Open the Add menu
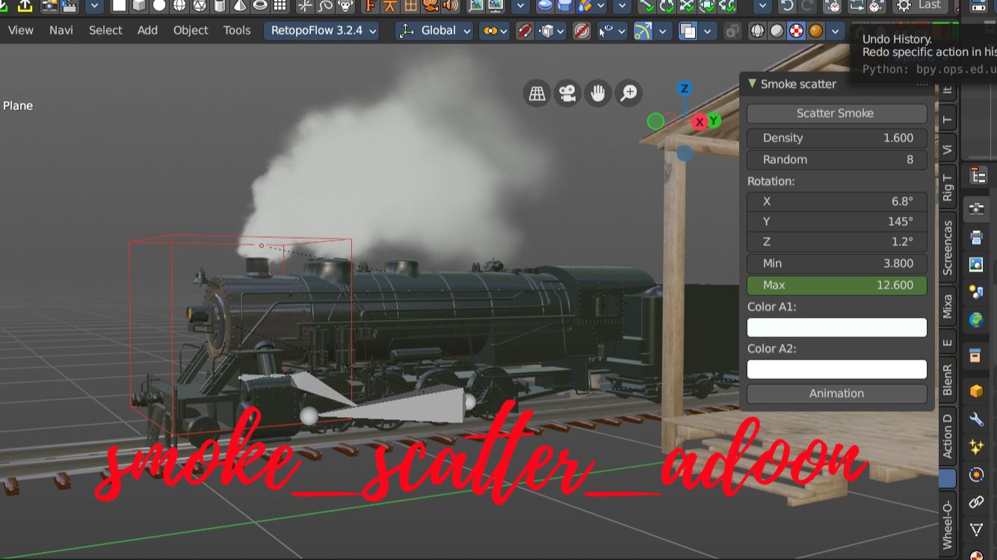Image resolution: width=997 pixels, height=560 pixels. click(x=147, y=31)
